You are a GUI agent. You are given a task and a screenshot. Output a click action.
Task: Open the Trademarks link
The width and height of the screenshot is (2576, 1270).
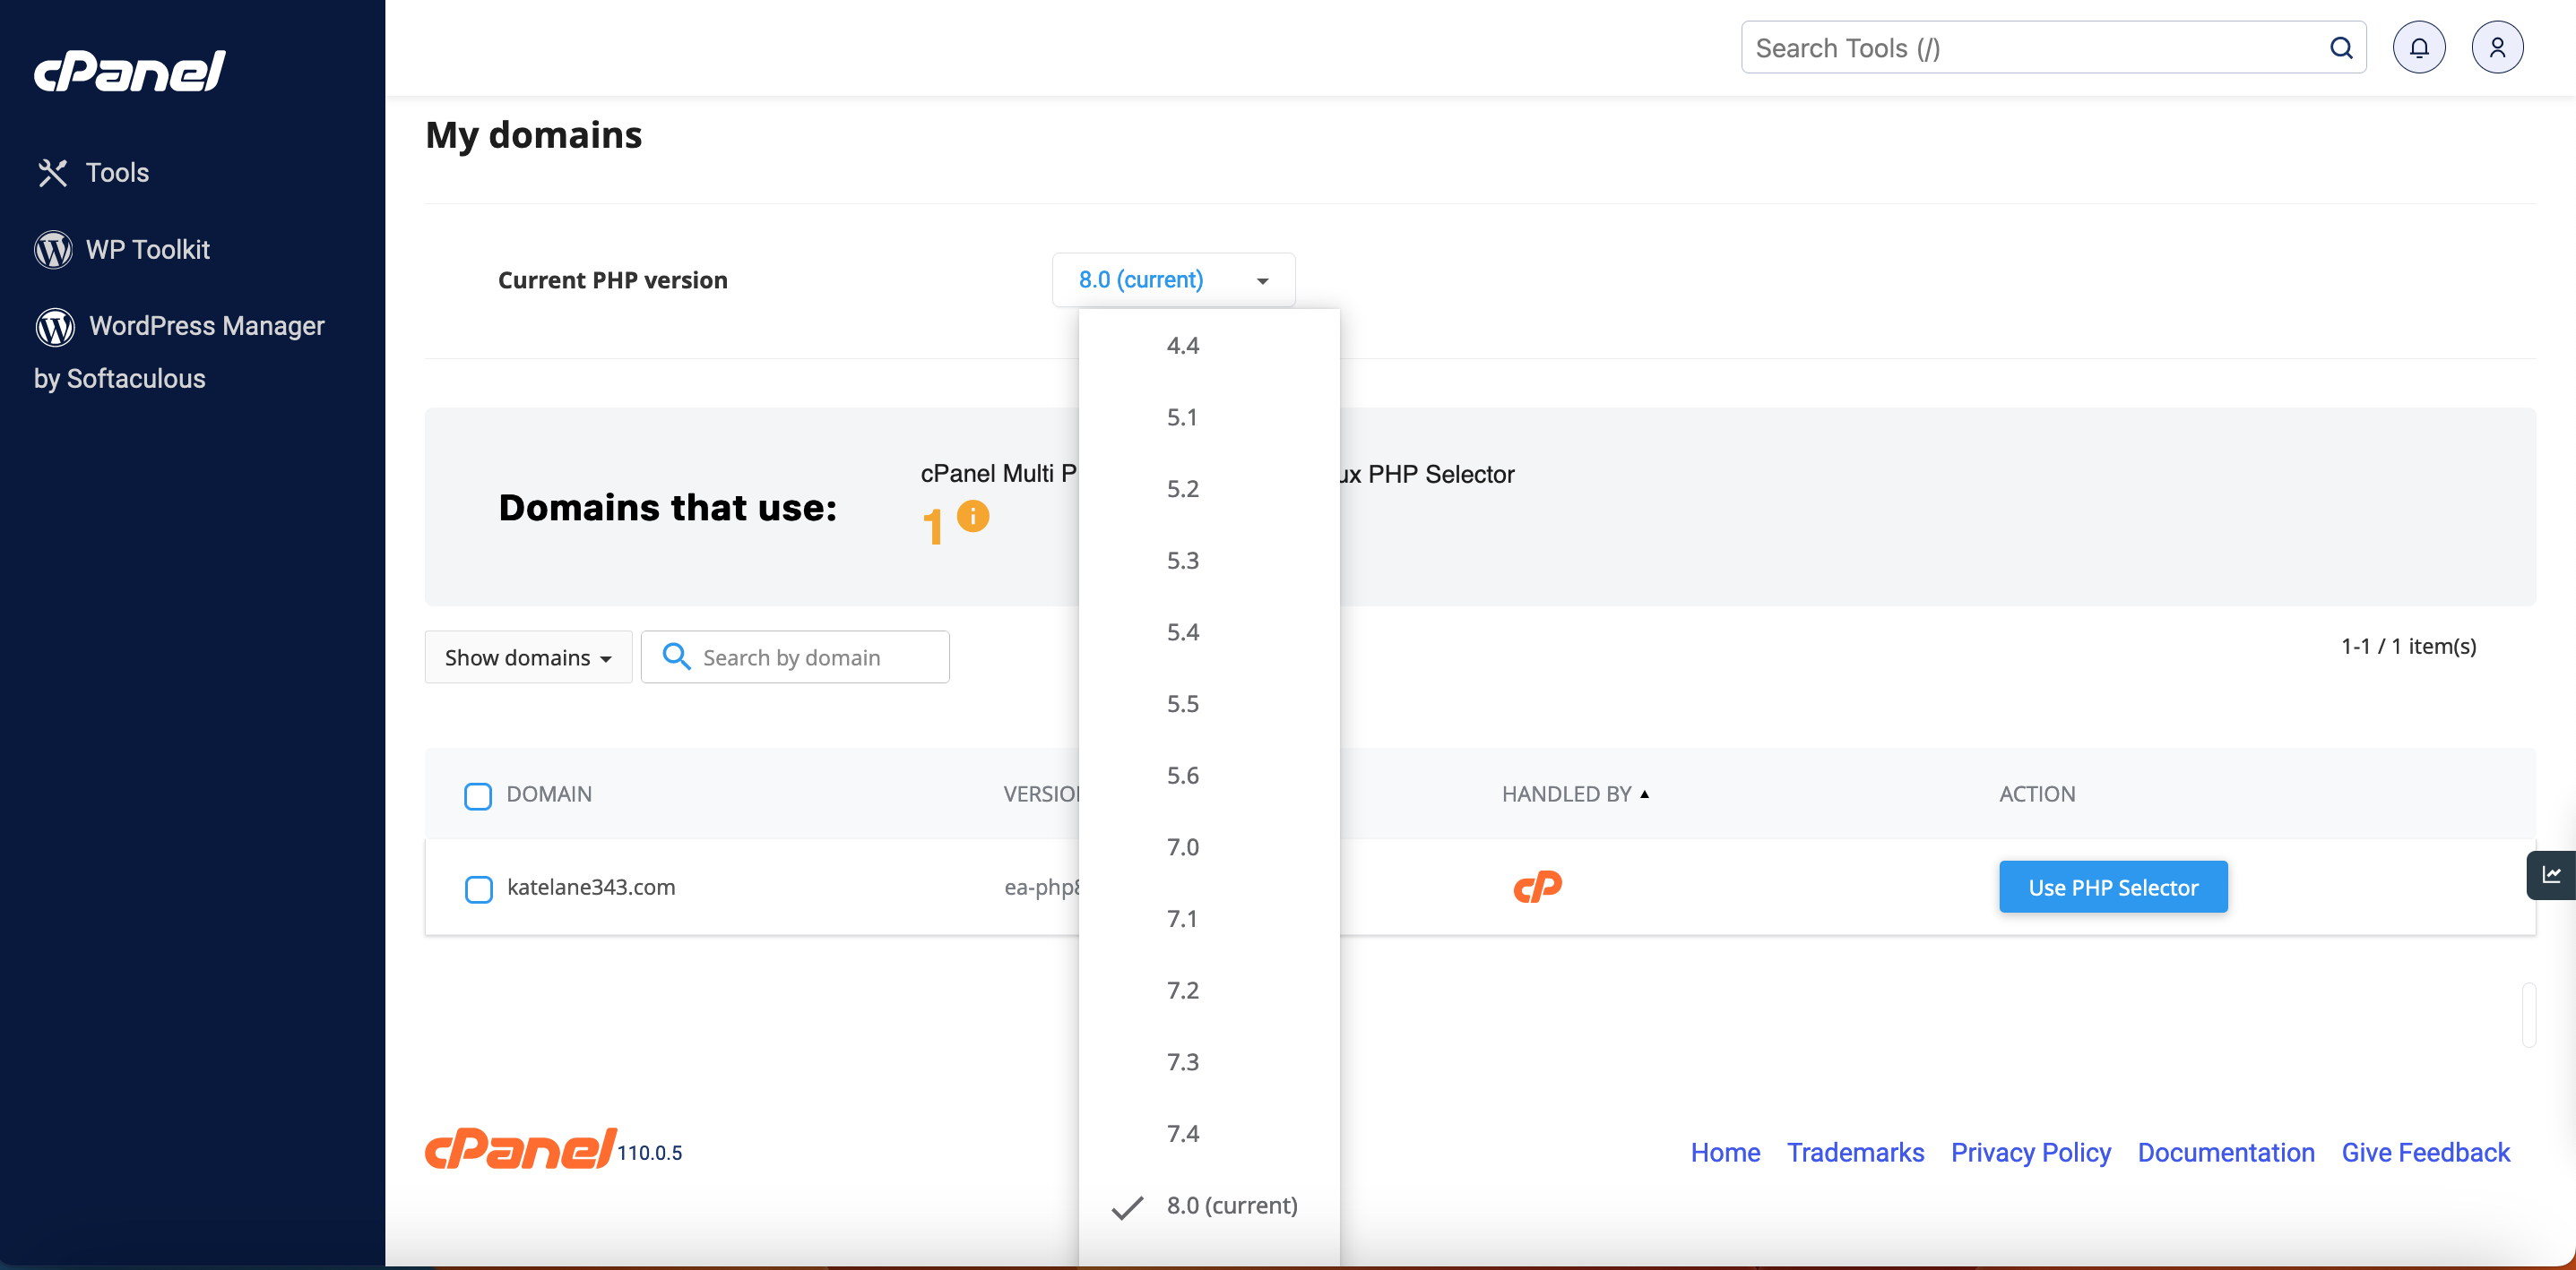point(1855,1153)
